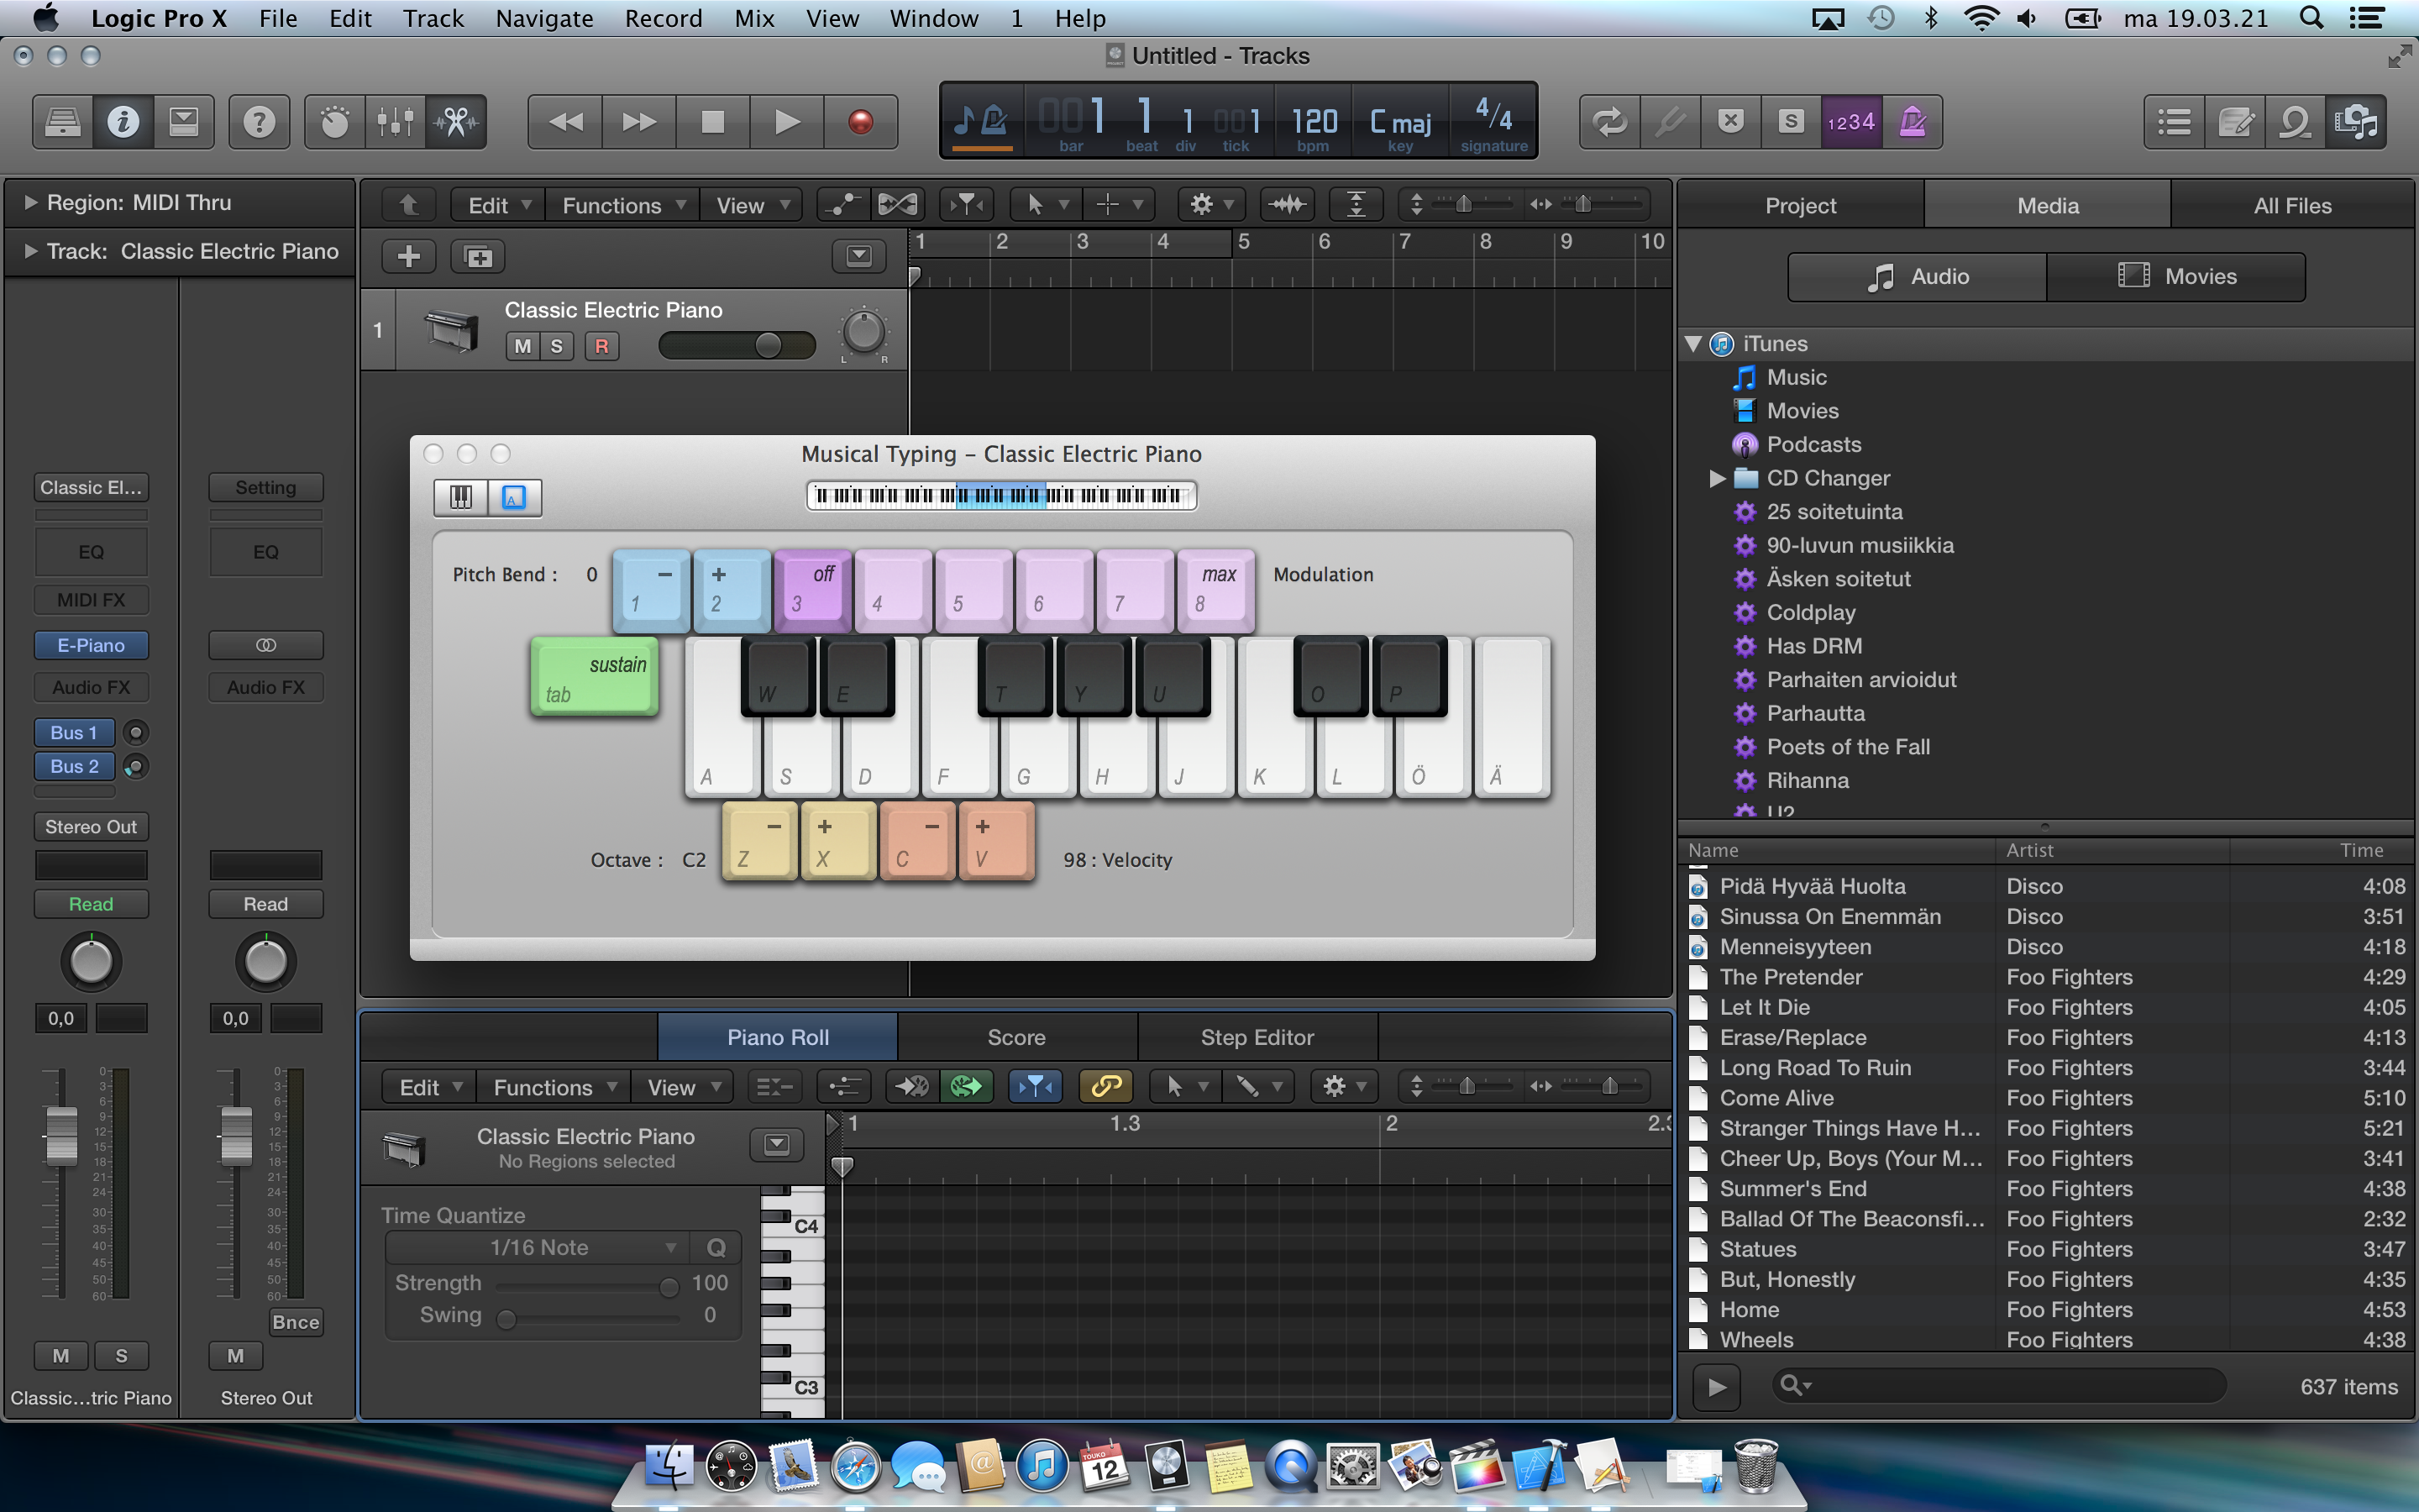The width and height of the screenshot is (2419, 1512).
Task: Click the Movies button in Media browser
Action: pyautogui.click(x=2176, y=276)
